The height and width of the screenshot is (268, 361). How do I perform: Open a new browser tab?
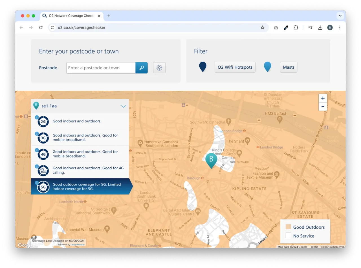[109, 16]
